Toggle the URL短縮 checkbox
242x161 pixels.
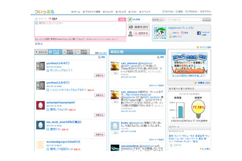tap(130, 19)
